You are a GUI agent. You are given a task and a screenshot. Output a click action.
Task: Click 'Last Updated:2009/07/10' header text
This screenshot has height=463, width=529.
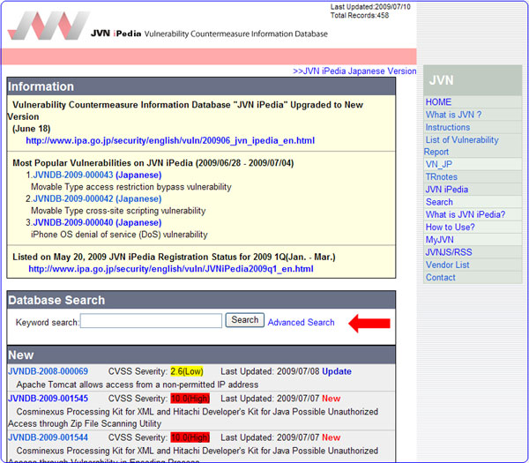[x=370, y=7]
